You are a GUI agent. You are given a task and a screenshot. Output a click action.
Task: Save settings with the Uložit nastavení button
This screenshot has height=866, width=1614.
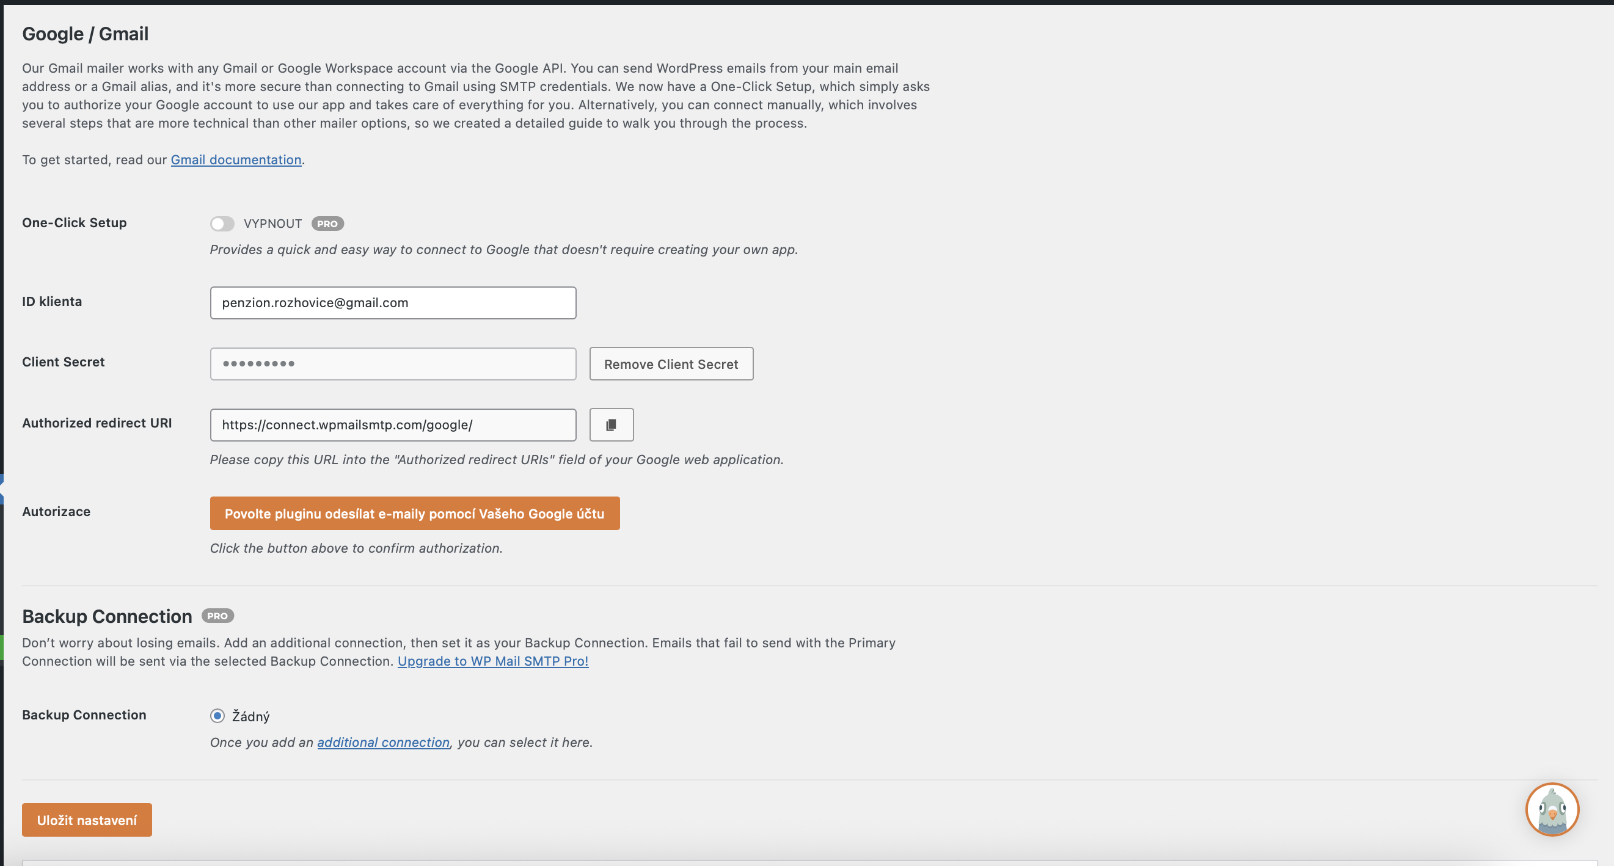[x=87, y=820]
